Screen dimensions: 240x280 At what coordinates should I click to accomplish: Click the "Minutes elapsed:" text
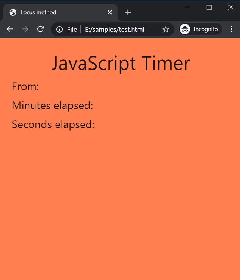point(53,105)
